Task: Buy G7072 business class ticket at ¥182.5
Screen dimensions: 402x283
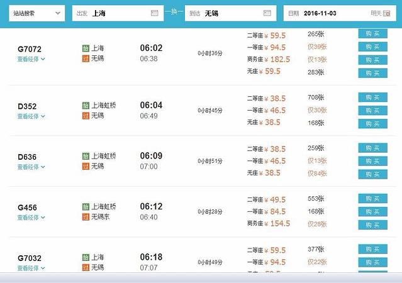Action: coord(372,59)
